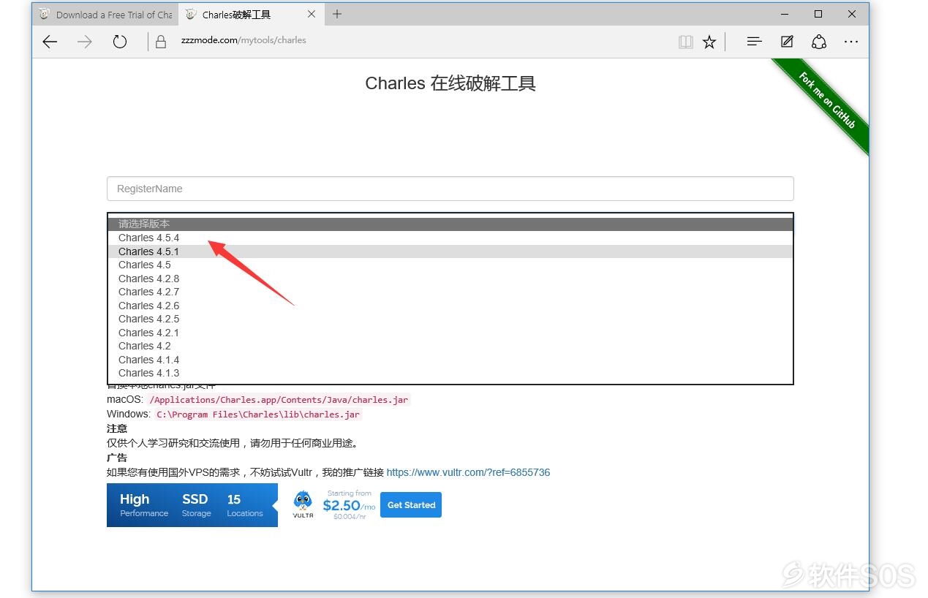Screen dimensions: 928x598
Task: Choose Charles 4.5.4 from version list
Action: (450, 238)
